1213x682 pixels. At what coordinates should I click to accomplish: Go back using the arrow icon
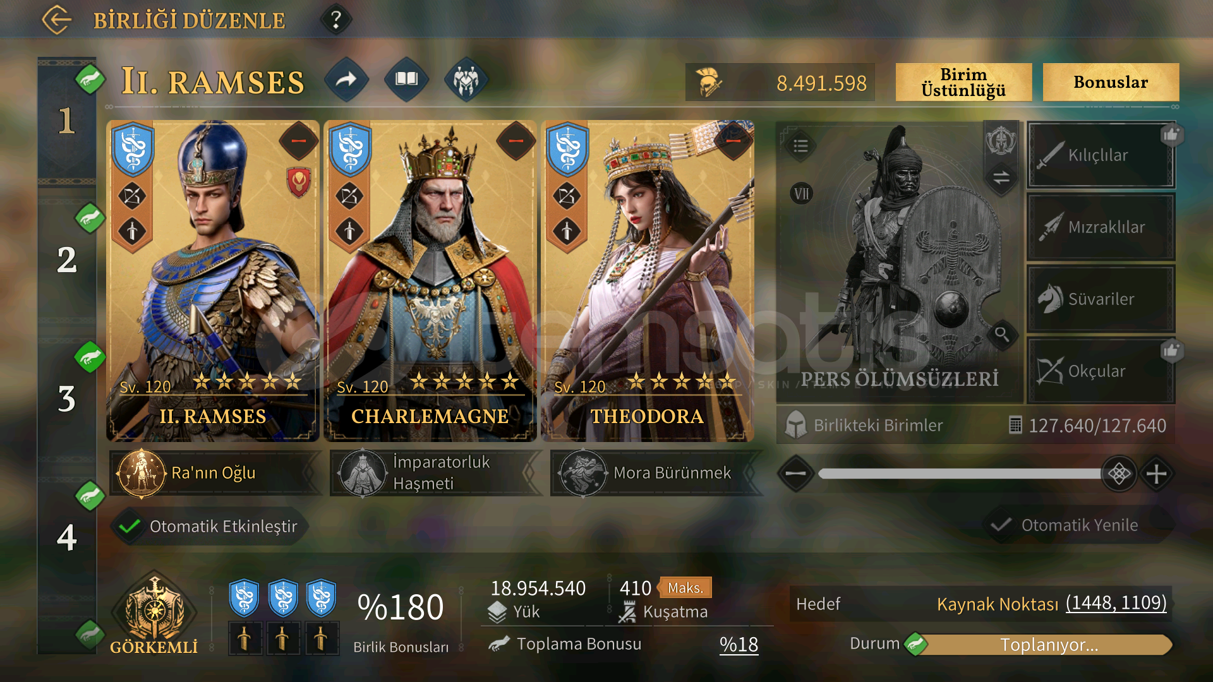pos(57,20)
